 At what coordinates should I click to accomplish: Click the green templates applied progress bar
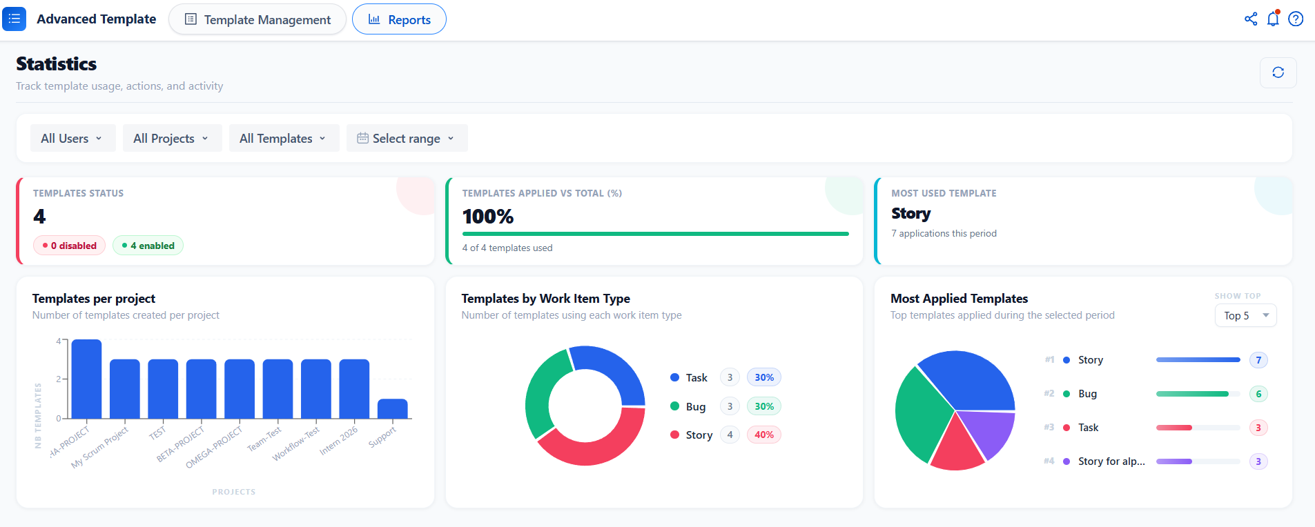(655, 234)
